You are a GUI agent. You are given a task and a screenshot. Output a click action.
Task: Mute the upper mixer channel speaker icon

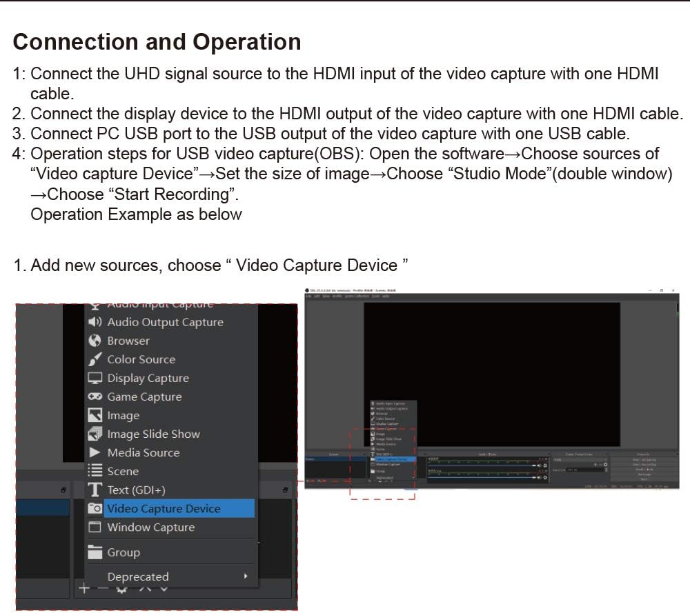pyautogui.click(x=539, y=465)
